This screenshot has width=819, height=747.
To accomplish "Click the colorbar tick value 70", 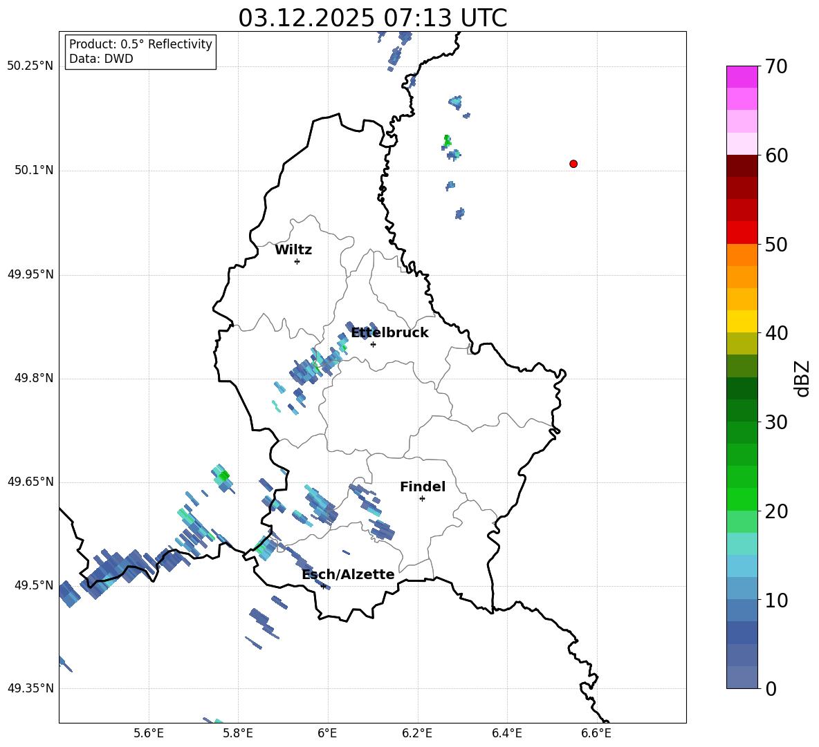I will point(776,66).
